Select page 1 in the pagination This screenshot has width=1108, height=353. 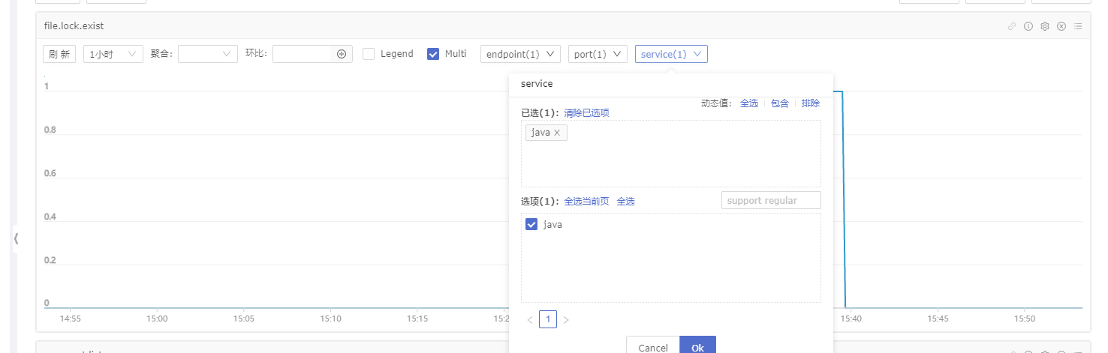(x=548, y=320)
